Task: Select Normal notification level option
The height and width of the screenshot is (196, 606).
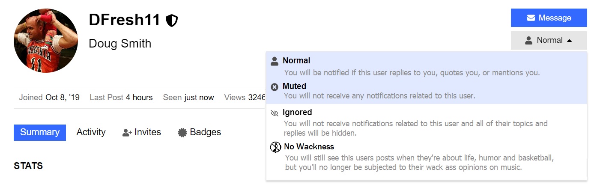Action: pos(296,61)
